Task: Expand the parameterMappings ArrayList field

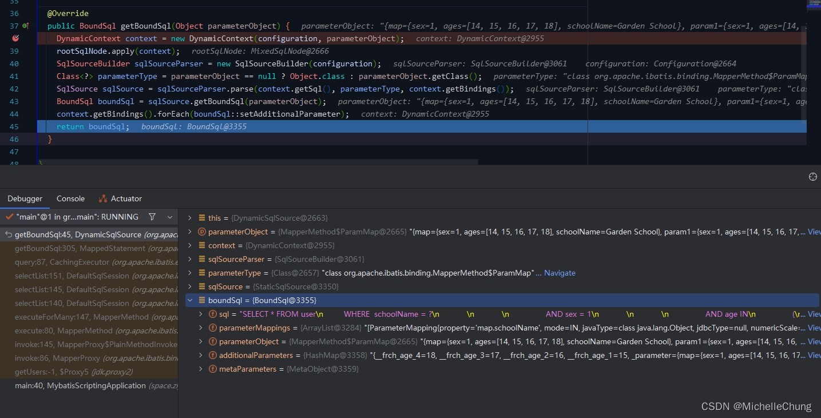Action: click(x=200, y=328)
